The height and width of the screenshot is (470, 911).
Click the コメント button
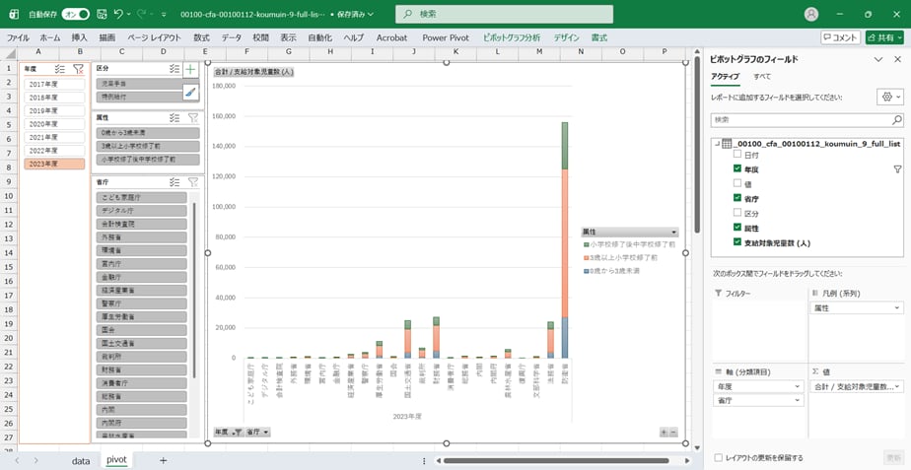840,37
